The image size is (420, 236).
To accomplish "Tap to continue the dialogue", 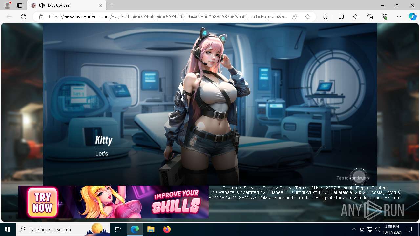I will click(x=353, y=178).
